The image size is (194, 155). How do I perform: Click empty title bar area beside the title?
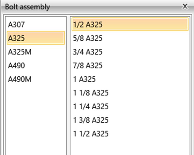tap(110, 7)
